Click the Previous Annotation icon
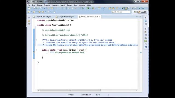 point(34,12)
